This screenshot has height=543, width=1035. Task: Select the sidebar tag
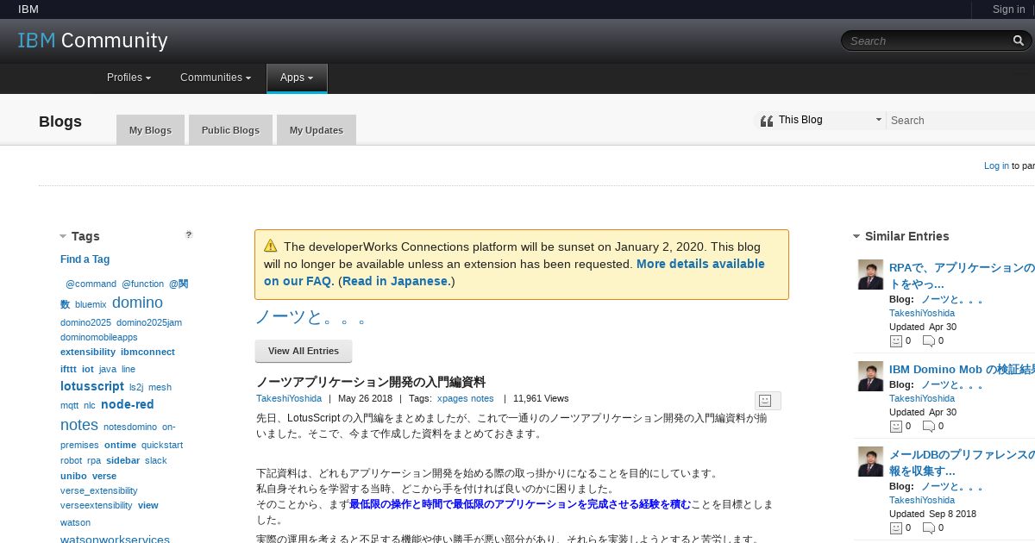(x=123, y=460)
